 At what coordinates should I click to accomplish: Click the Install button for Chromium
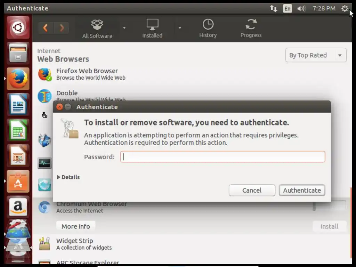329,226
